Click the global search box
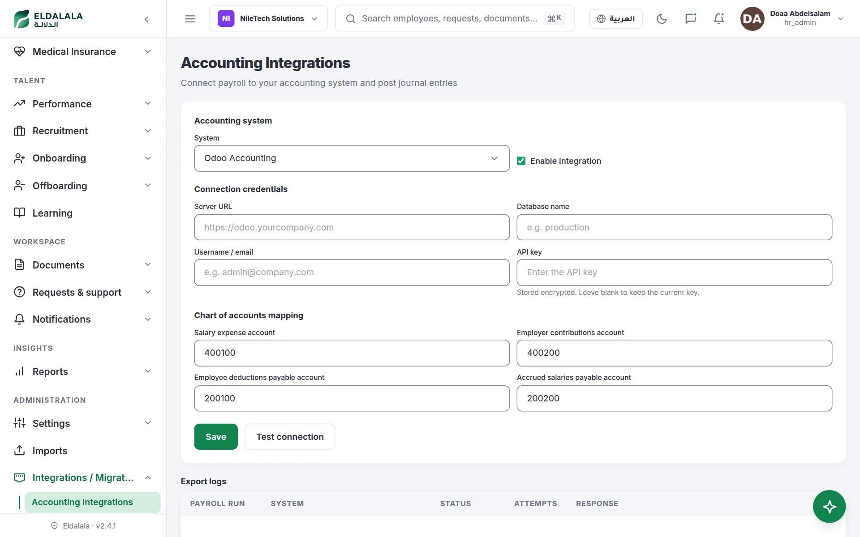 455,18
